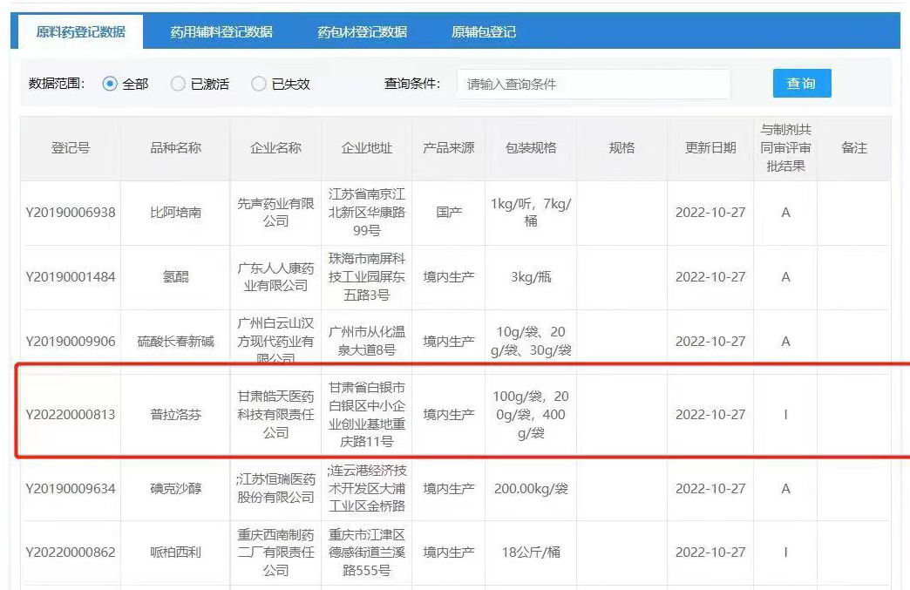
Task: Select row with number Y20220000813
Action: point(70,415)
